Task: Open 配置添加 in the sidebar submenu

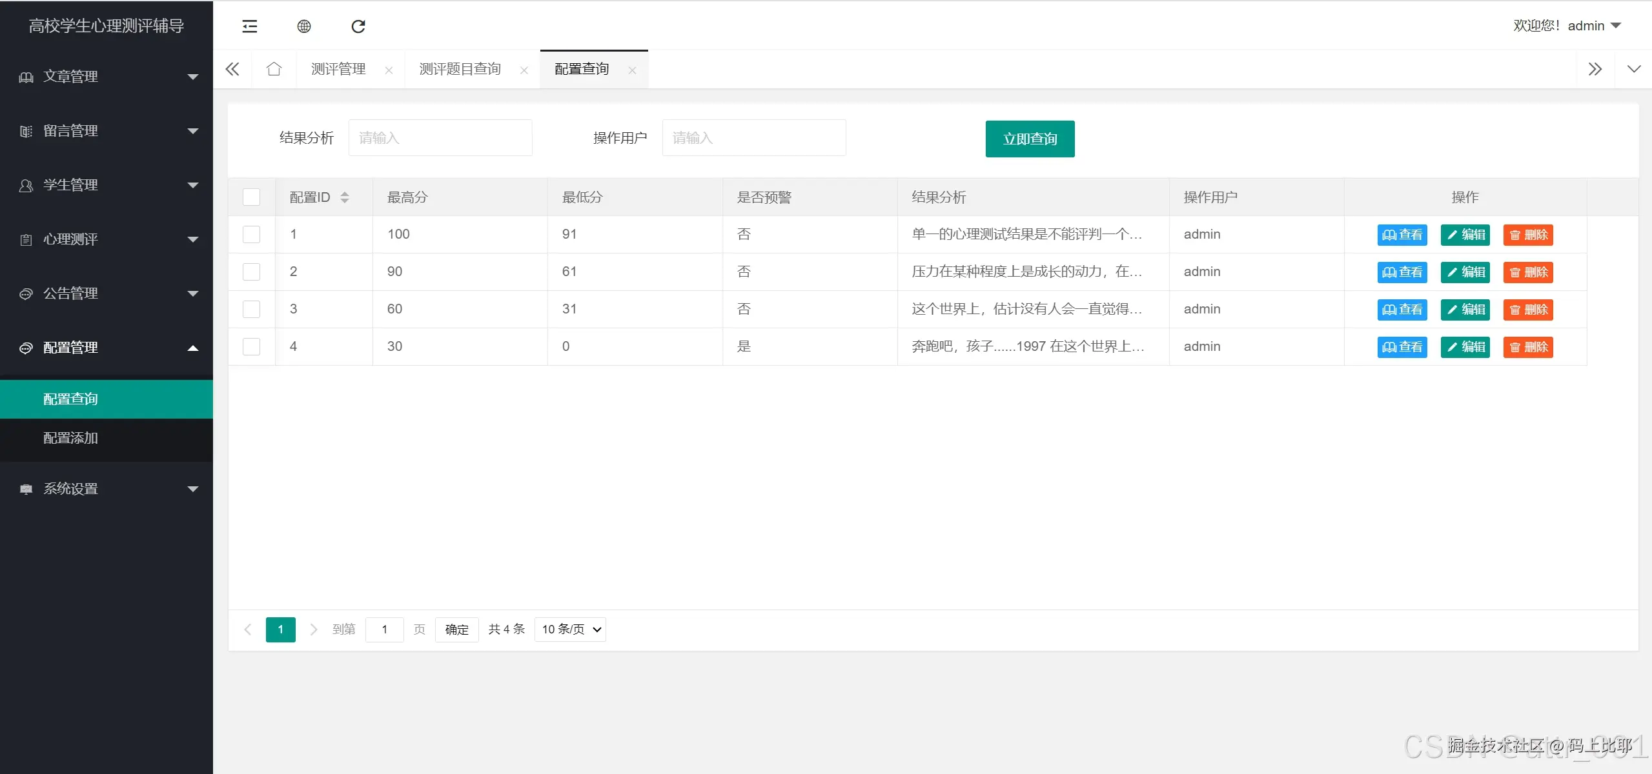Action: point(107,439)
